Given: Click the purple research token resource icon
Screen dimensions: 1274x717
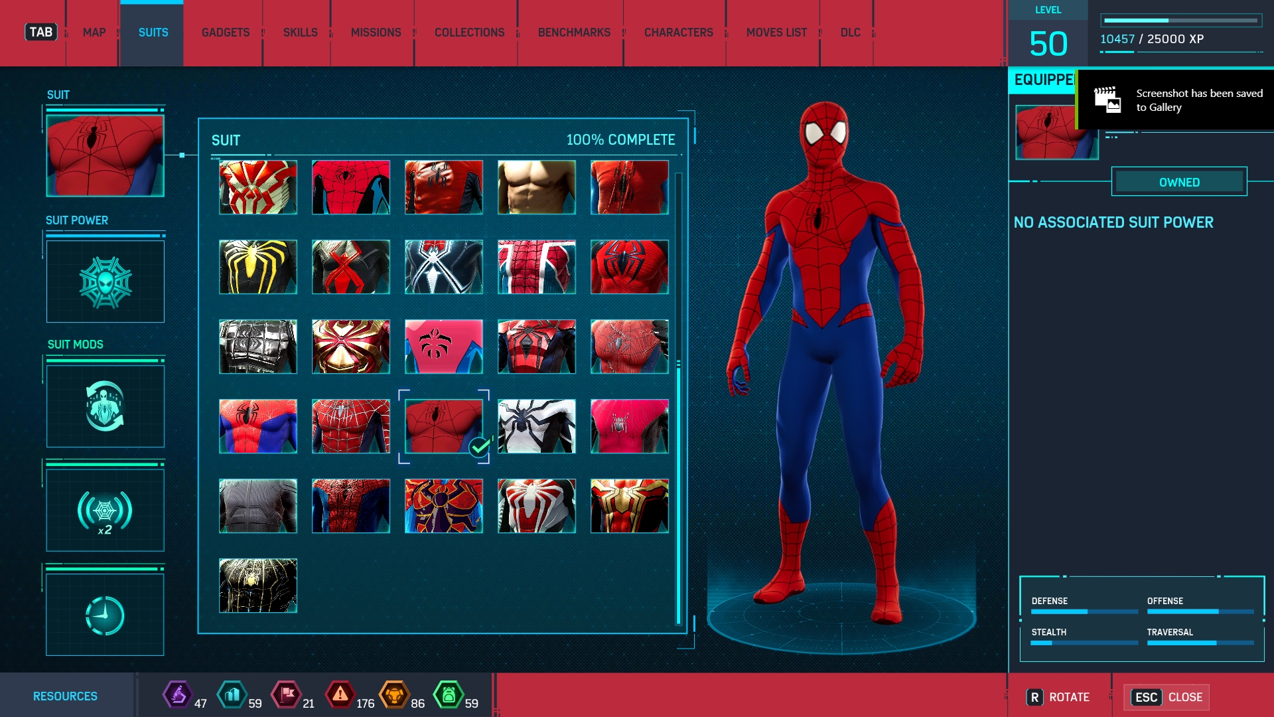Looking at the screenshot, I should [x=178, y=695].
